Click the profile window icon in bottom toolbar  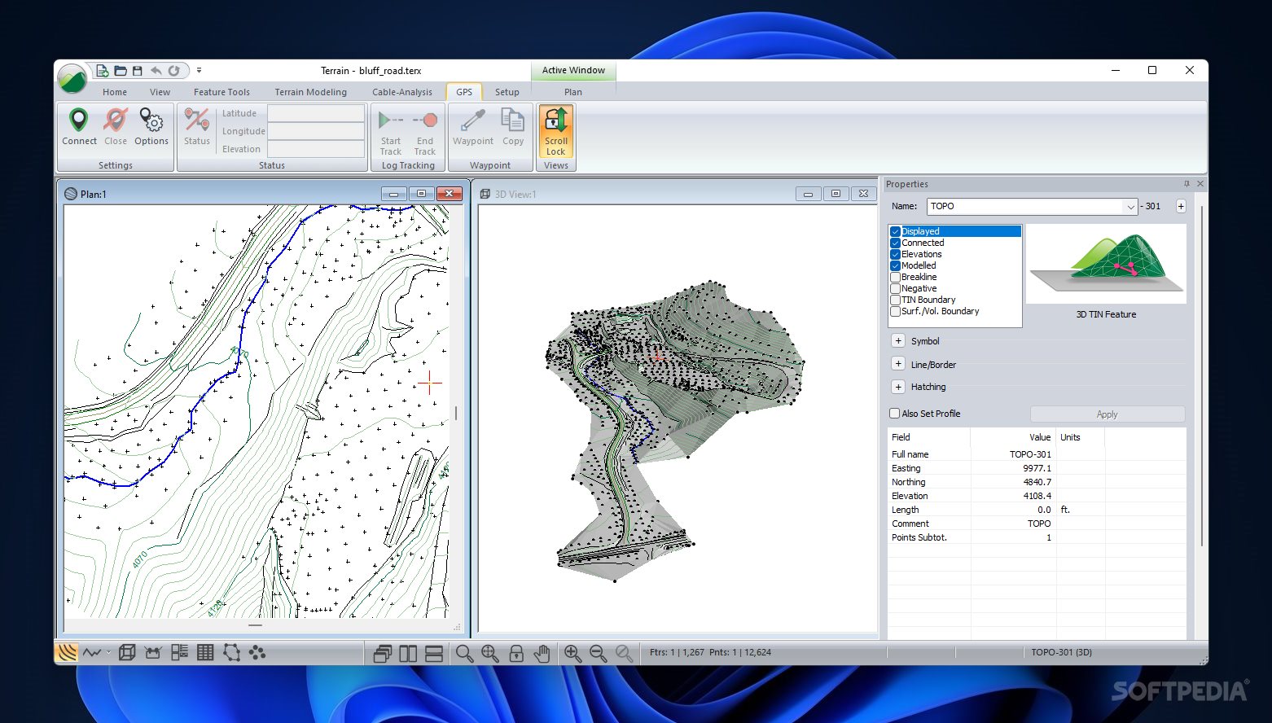coord(153,652)
